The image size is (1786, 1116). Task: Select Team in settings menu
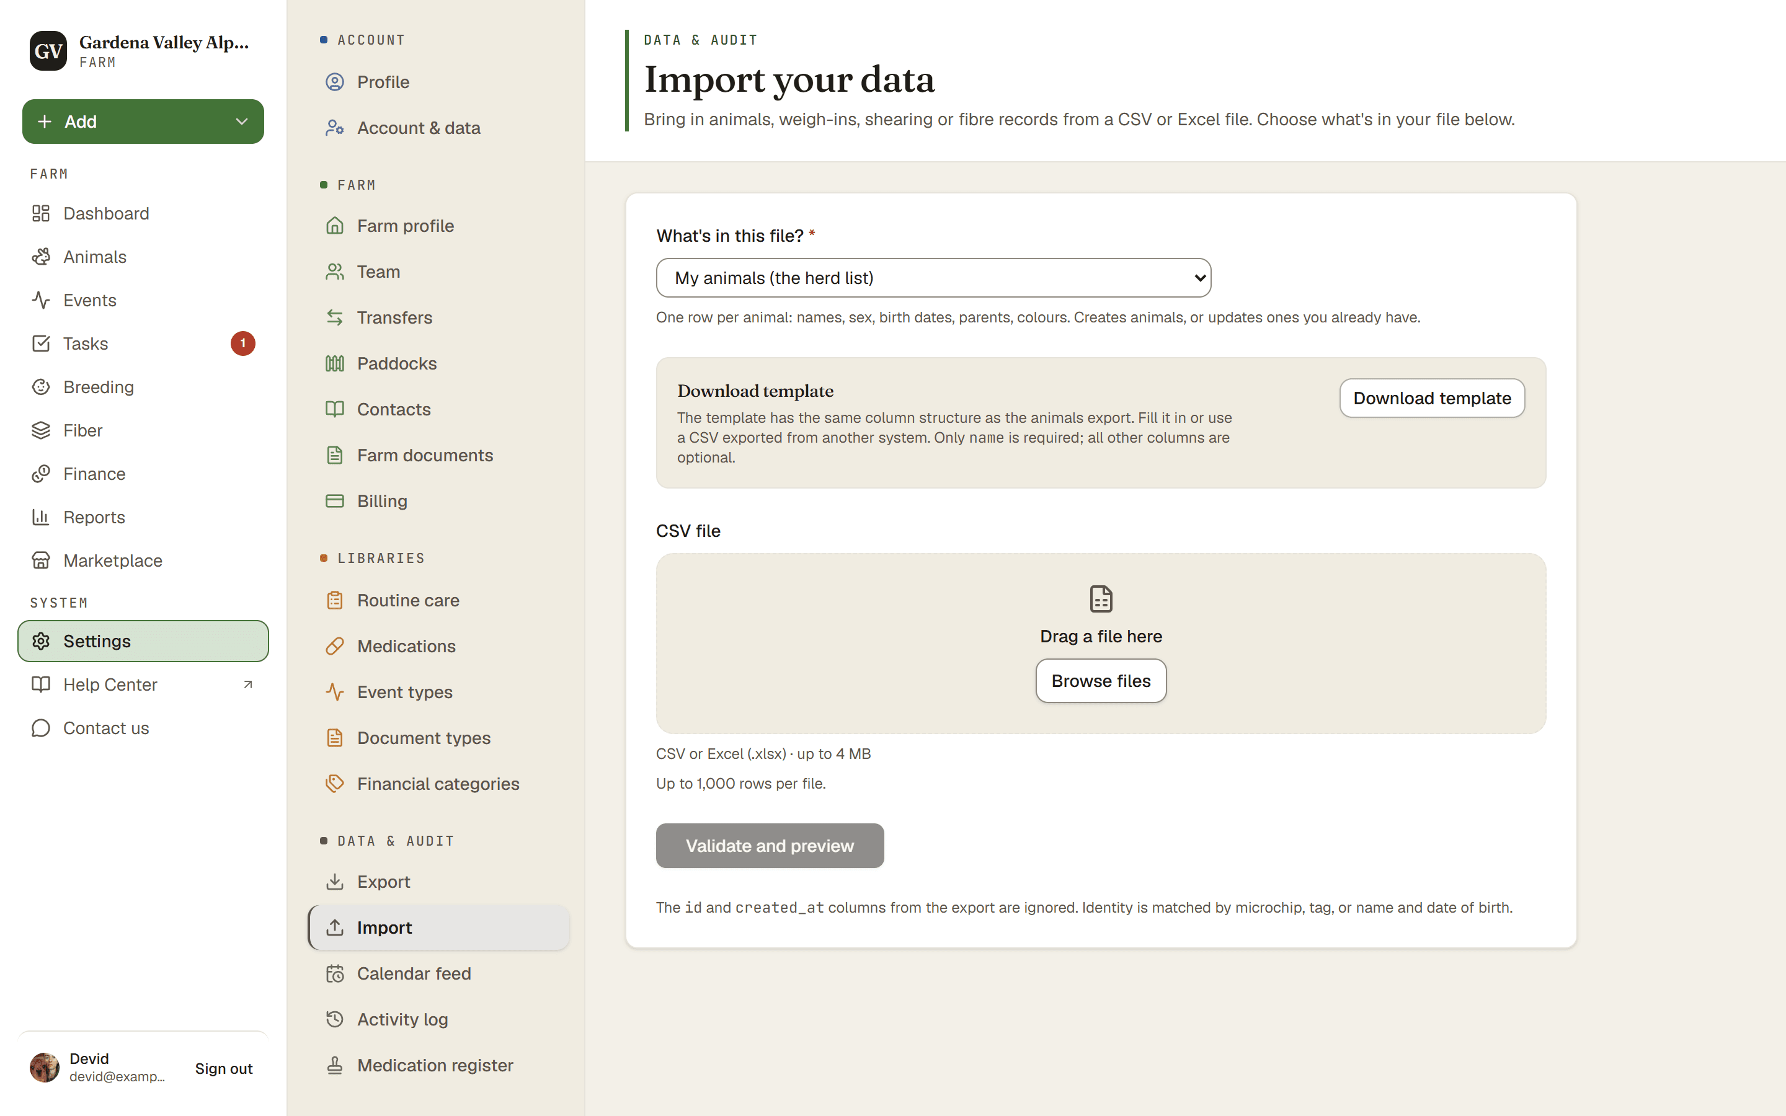coord(438,272)
